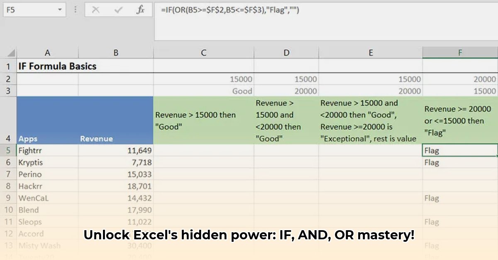Select row 7 header

[x=9, y=174]
